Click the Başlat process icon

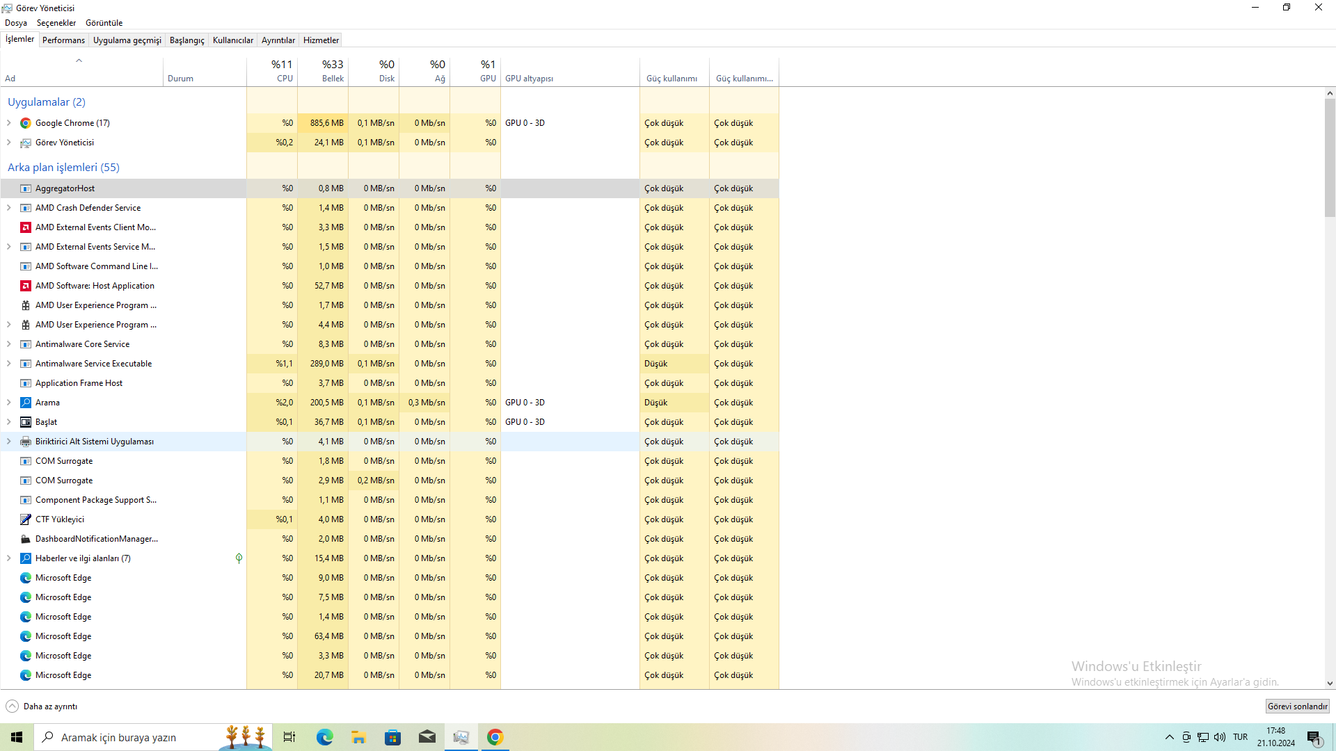point(26,422)
